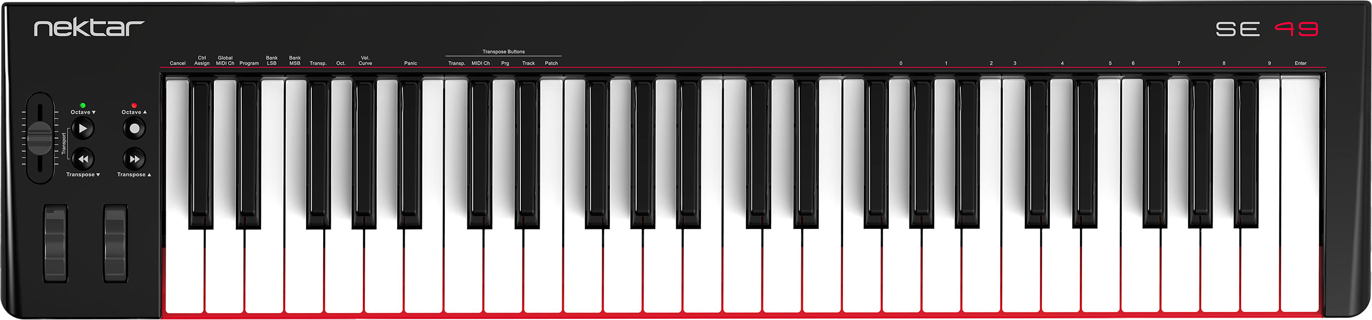
Task: Click the Panic label above the keys
Action: click(411, 63)
